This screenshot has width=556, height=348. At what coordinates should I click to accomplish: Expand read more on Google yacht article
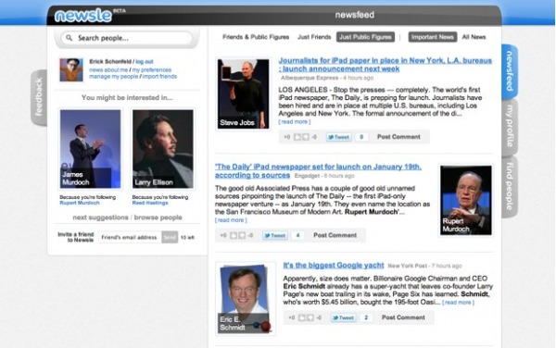[x=458, y=303]
